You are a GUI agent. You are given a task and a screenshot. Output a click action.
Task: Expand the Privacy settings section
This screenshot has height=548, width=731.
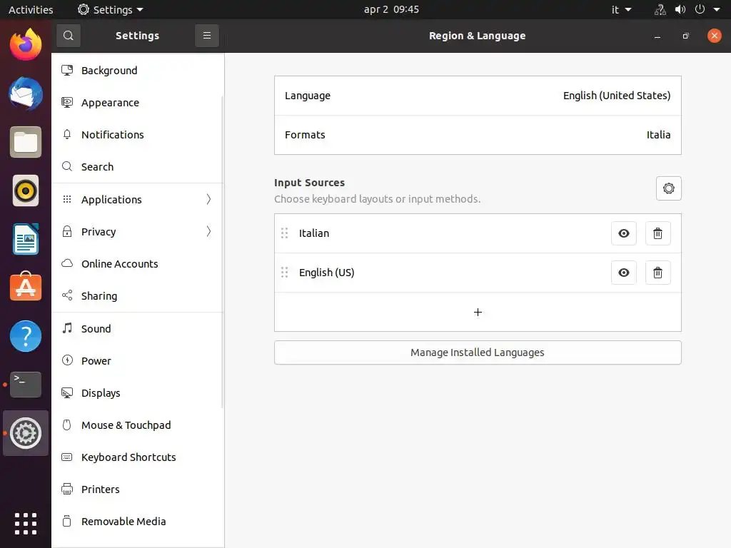pos(138,232)
